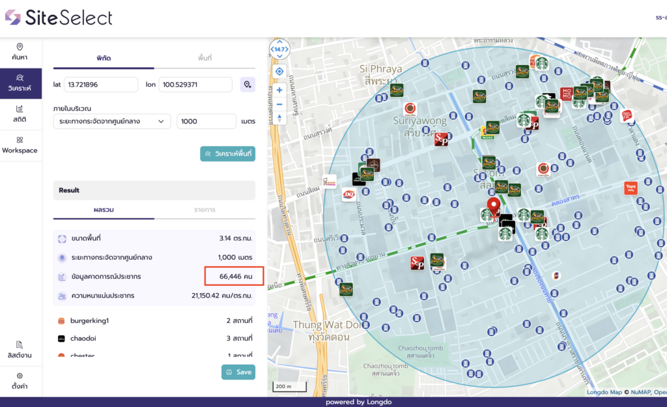Viewport: 667px width, 407px height.
Task: Click the SiteSelect logo
Action: click(x=59, y=18)
